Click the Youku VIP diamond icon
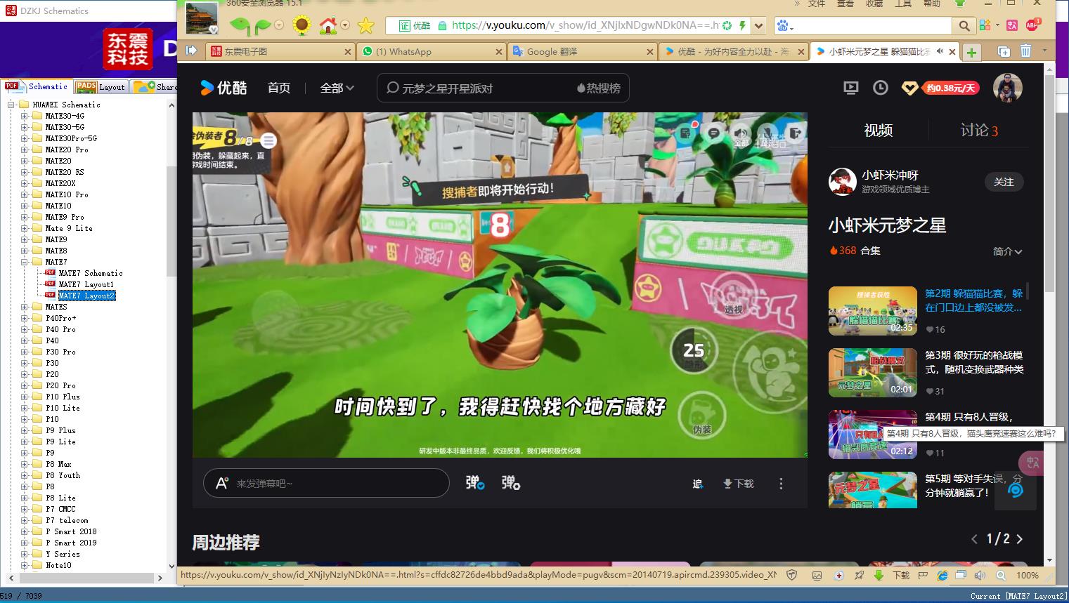This screenshot has height=603, width=1069. coord(909,88)
